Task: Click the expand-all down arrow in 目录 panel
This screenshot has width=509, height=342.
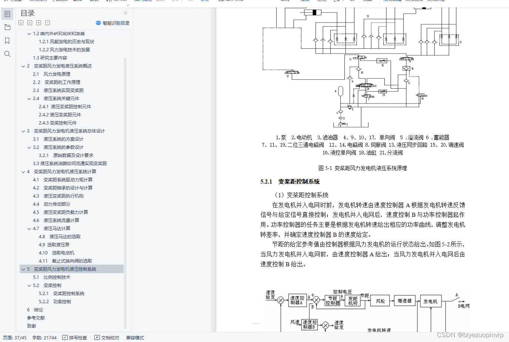Action: [x=21, y=23]
